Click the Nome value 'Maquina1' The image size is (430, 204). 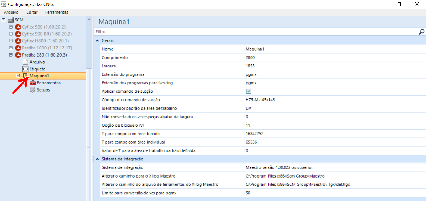click(x=255, y=49)
